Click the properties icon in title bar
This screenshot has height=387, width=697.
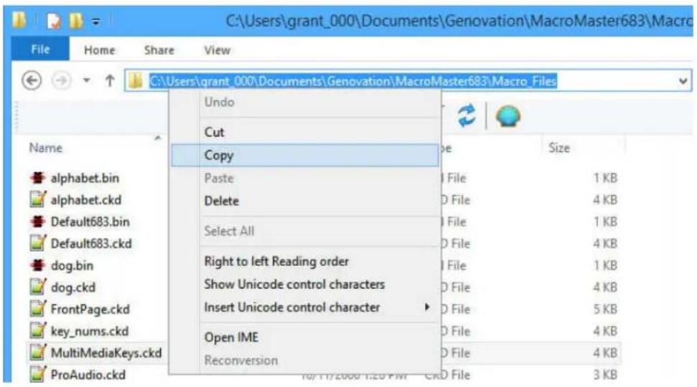point(55,21)
